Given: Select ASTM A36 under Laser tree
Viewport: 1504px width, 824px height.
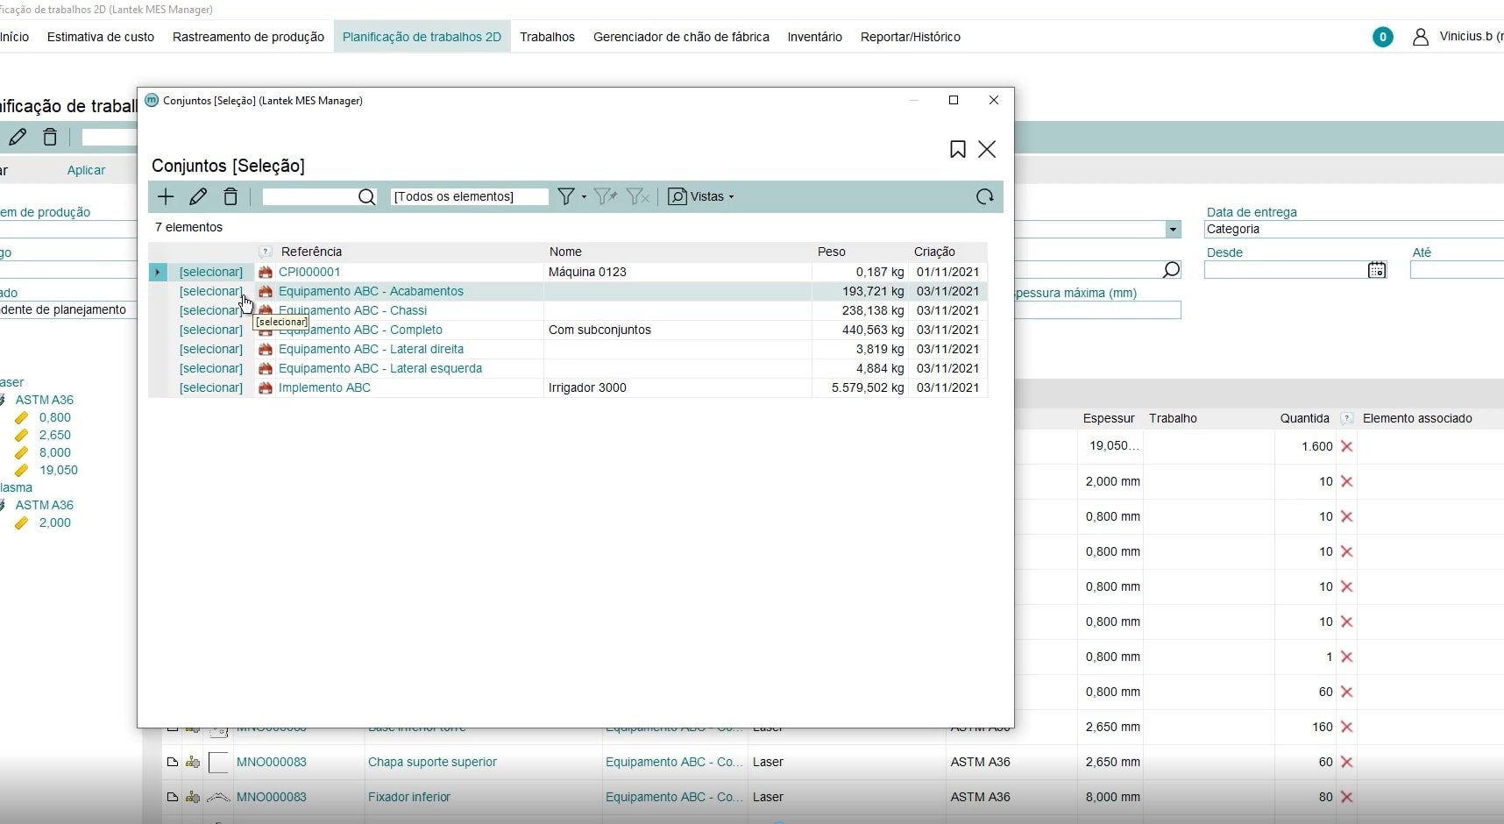Looking at the screenshot, I should point(44,400).
